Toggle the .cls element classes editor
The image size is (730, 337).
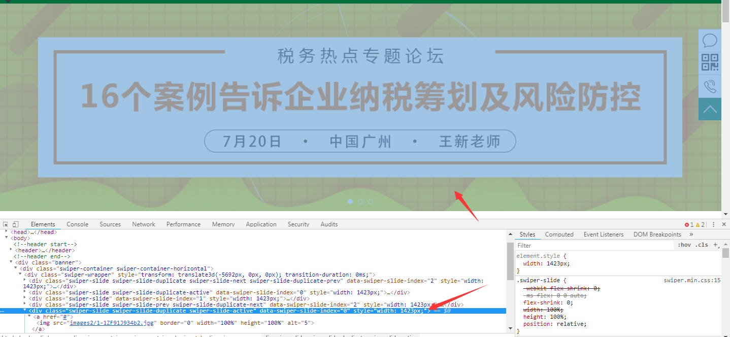click(702, 245)
